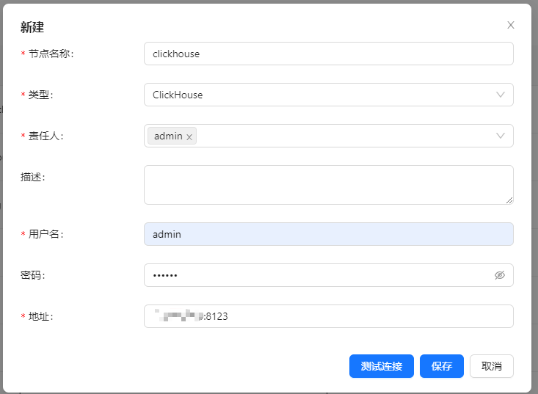Close the 新建 dialog with the X icon
538x394 pixels.
pyautogui.click(x=511, y=25)
